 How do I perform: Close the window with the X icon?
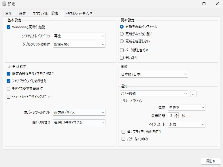[217, 4]
